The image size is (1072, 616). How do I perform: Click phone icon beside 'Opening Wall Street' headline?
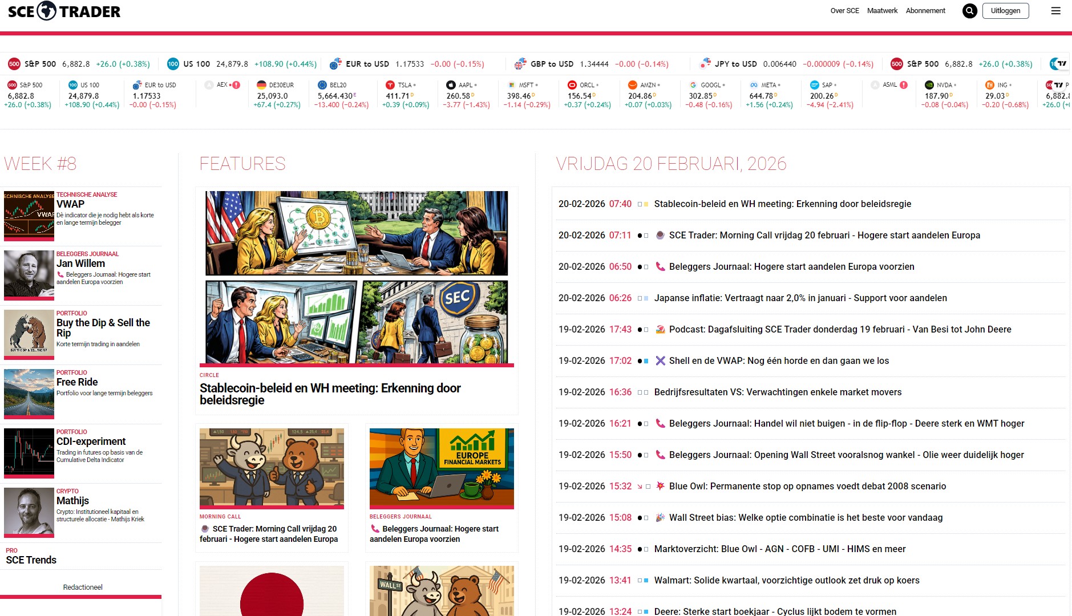pos(660,455)
